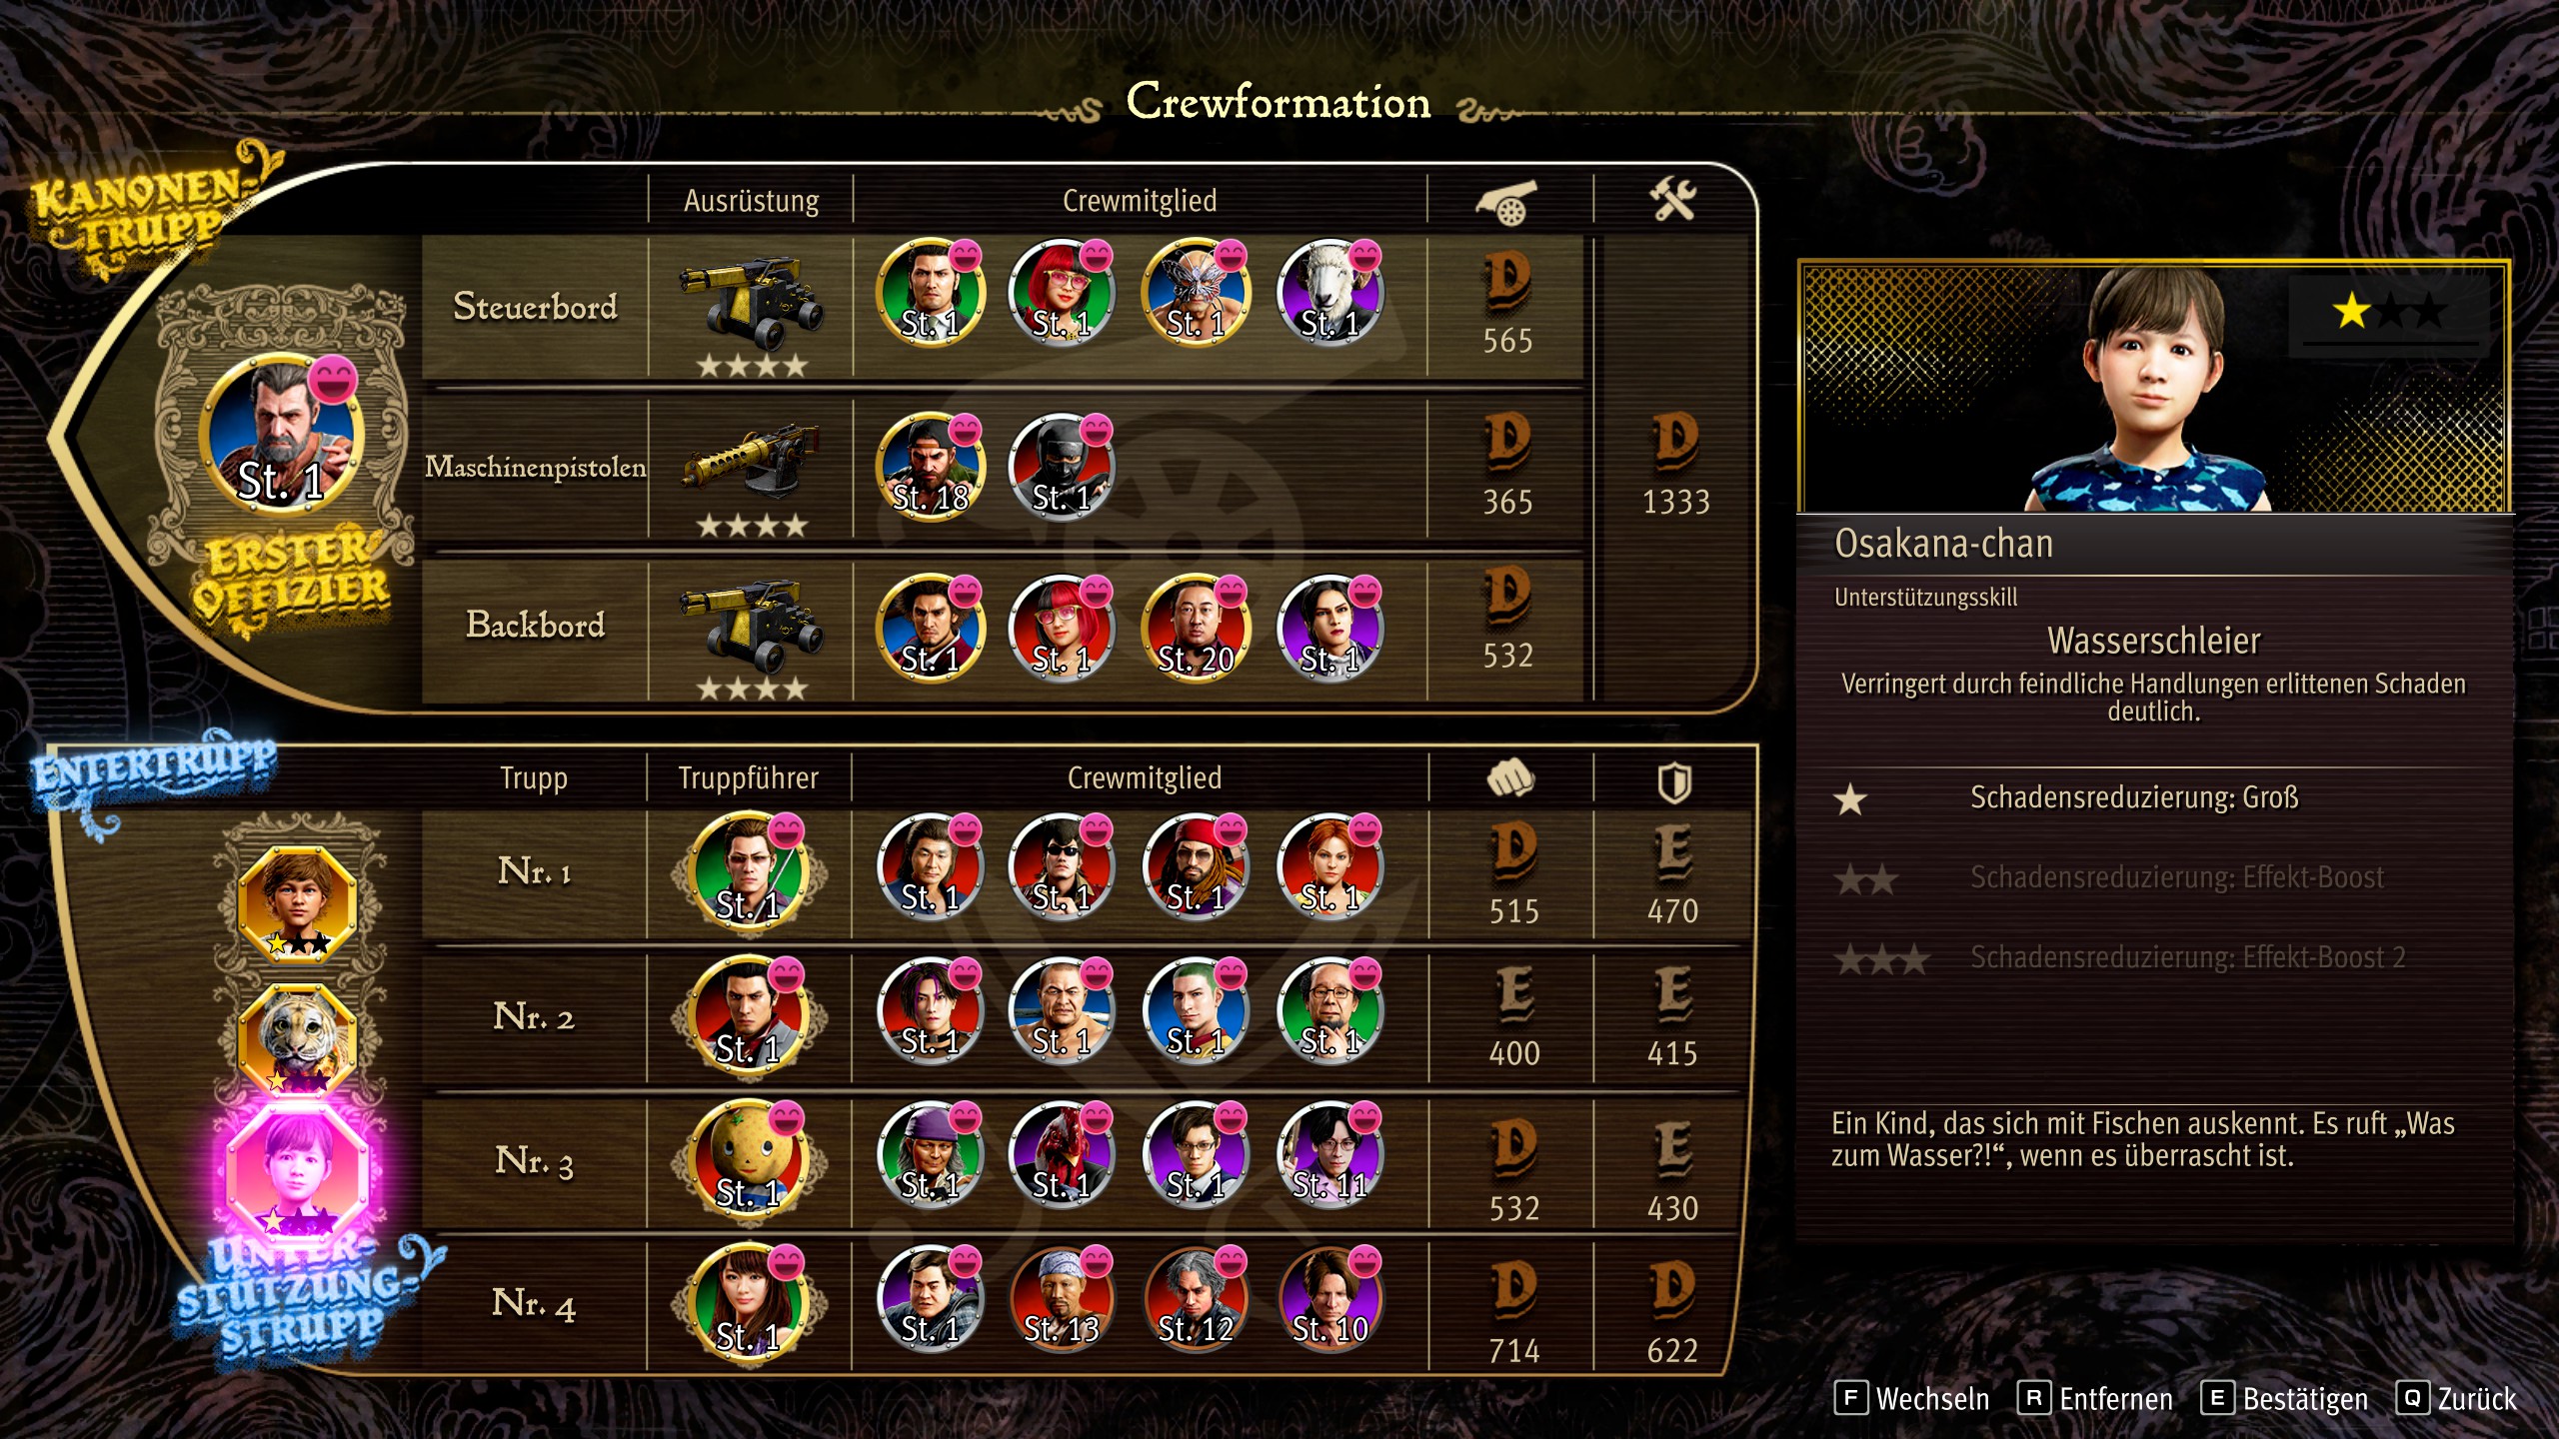Pick the St. 18 Maschinenpistolen crew member
The image size is (2559, 1439).
click(930, 467)
